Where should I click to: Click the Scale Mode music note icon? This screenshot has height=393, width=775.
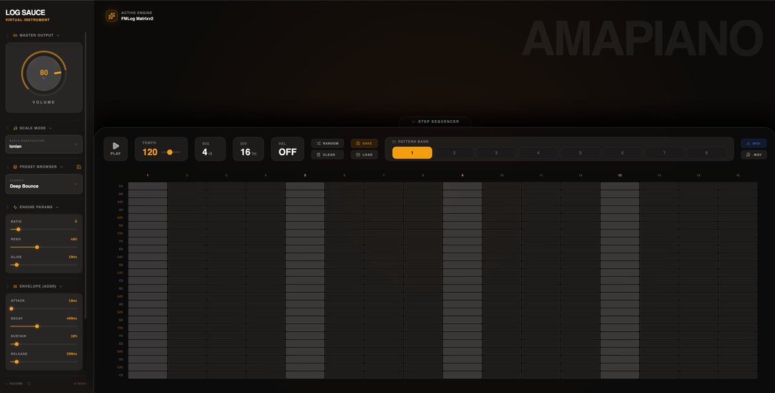coord(15,128)
